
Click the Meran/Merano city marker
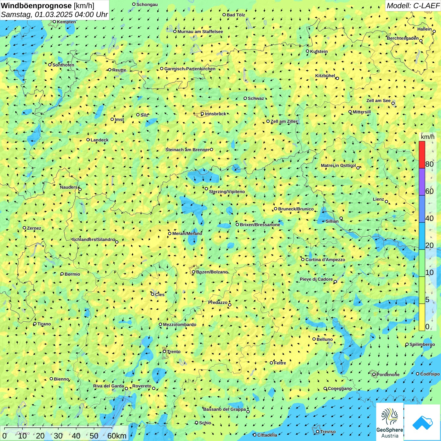point(170,233)
